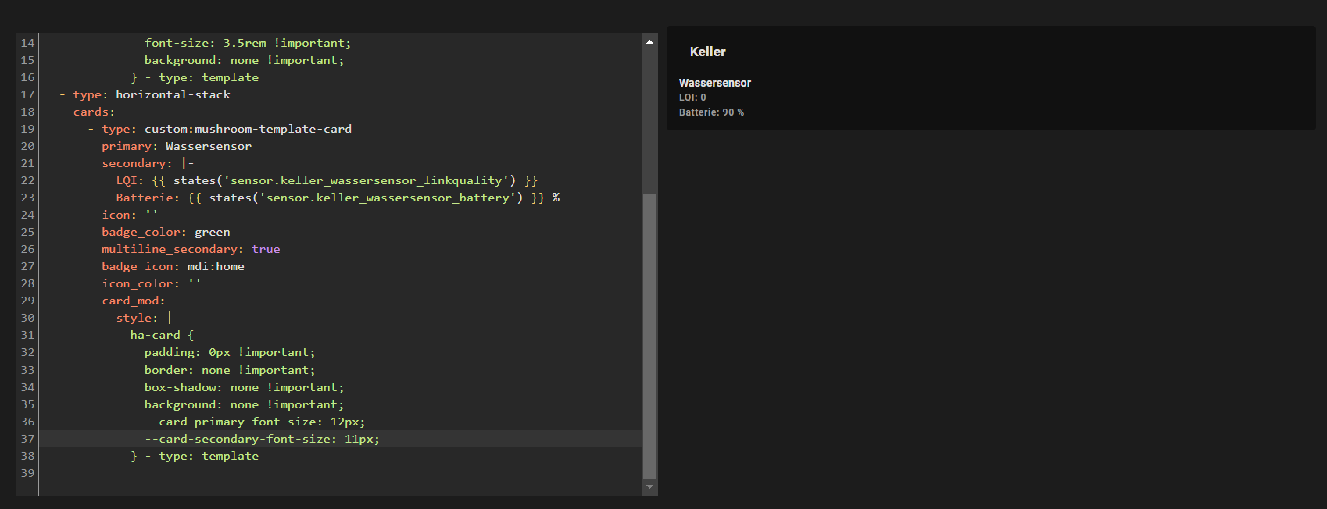Click the mdi:home badge_icon value
The height and width of the screenshot is (509, 1327).
(216, 266)
